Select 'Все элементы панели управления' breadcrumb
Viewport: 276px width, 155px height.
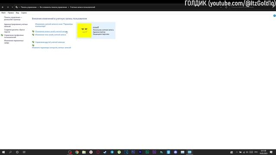point(53,7)
